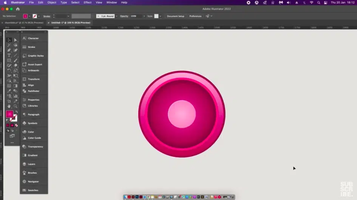Choose the Eraser tool
This screenshot has width=357, height=200.
tap(15, 66)
